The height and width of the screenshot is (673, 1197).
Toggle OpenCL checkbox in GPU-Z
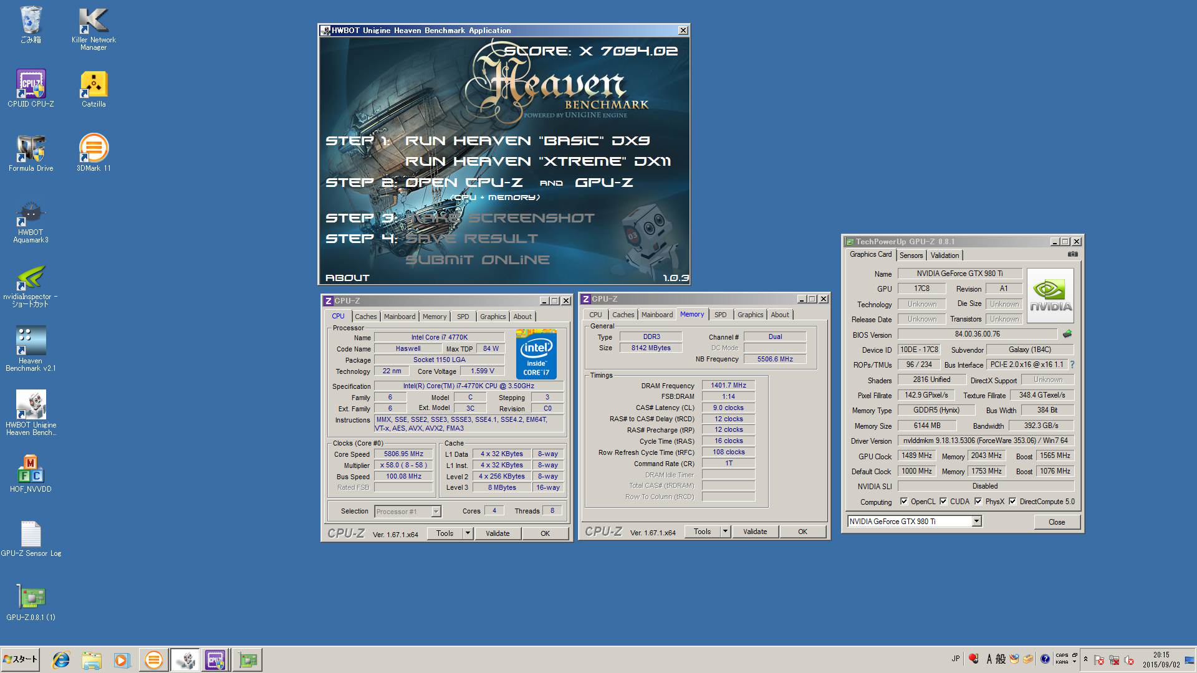coord(904,502)
